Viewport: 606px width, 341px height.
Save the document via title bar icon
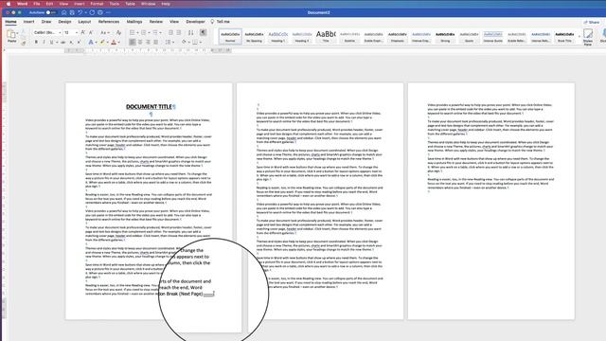coord(72,12)
